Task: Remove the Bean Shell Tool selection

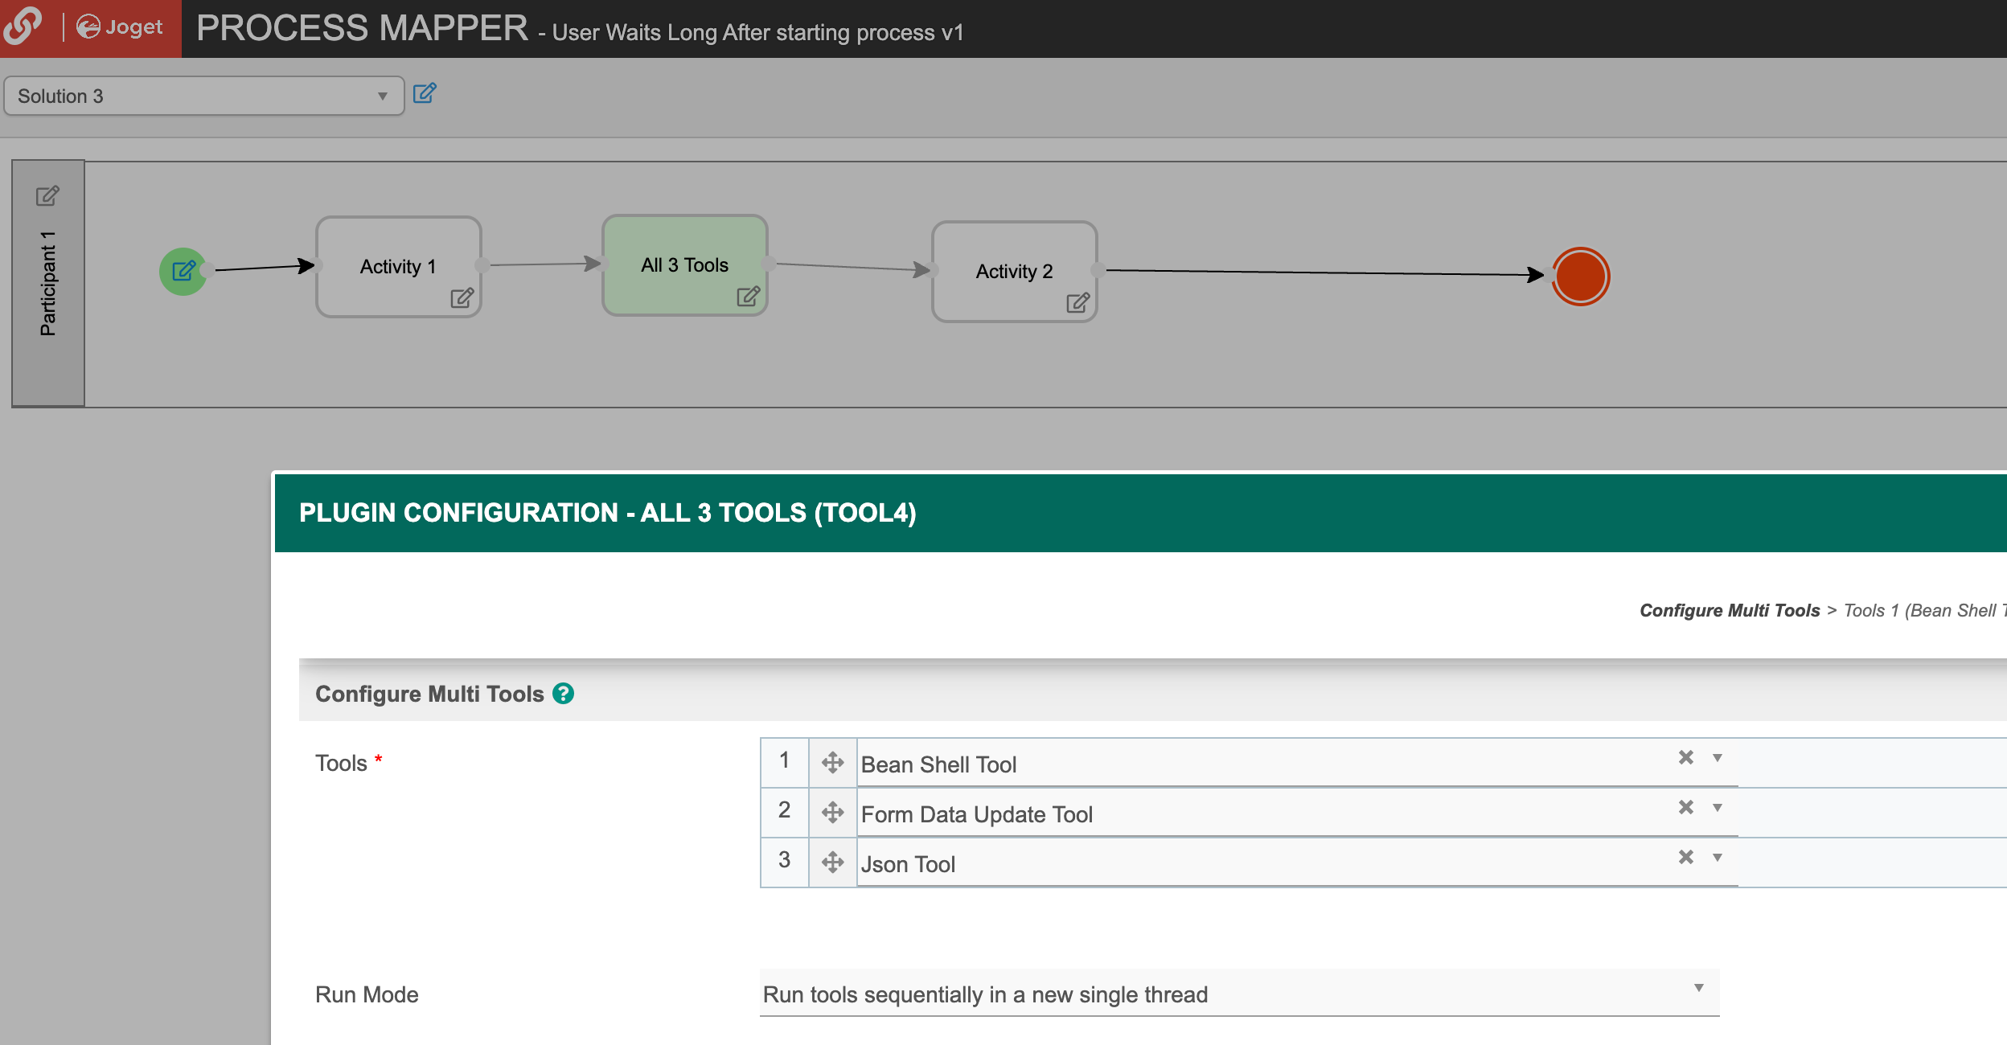Action: tap(1686, 757)
